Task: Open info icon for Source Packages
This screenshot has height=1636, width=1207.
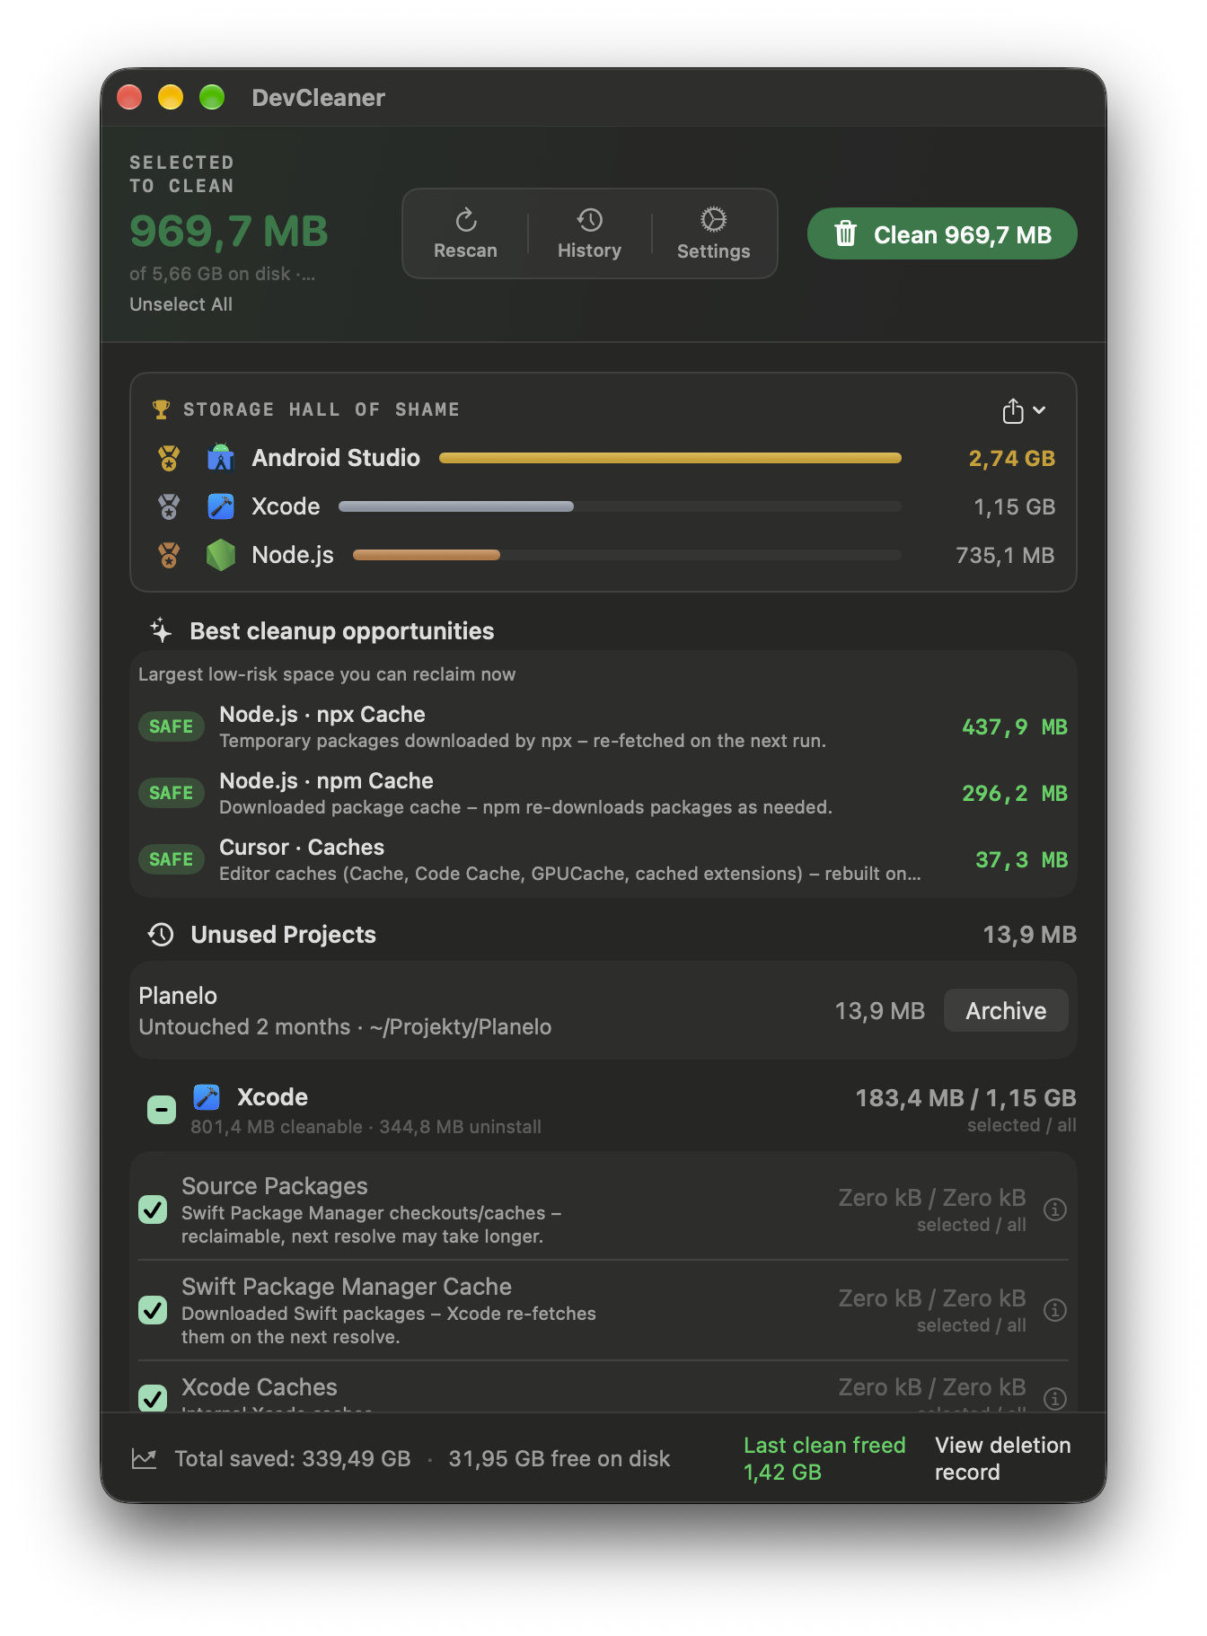Action: click(1055, 1209)
